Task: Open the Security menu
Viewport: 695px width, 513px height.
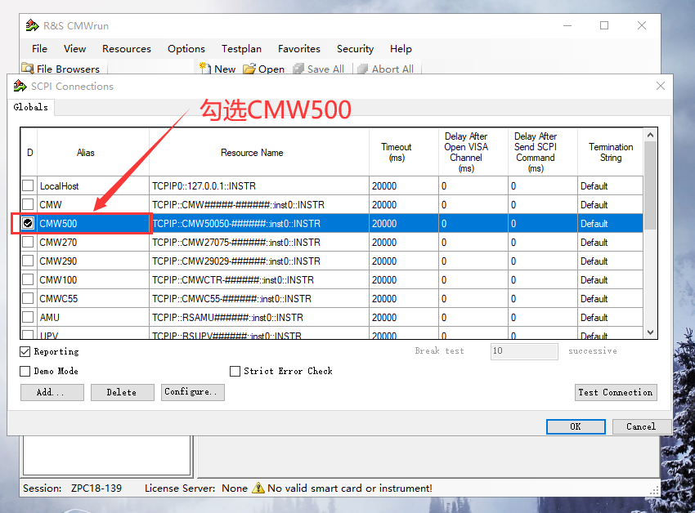Action: (355, 49)
